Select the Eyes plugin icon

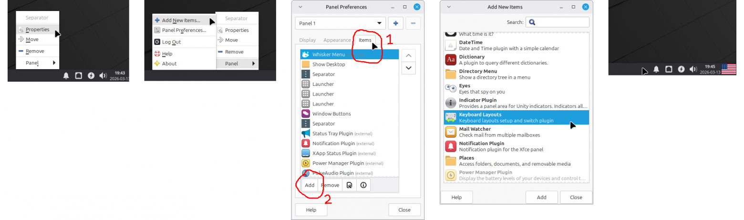tap(451, 88)
